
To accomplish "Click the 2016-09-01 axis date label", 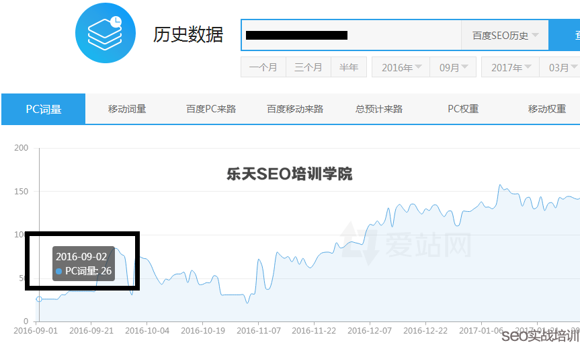I will (x=36, y=331).
